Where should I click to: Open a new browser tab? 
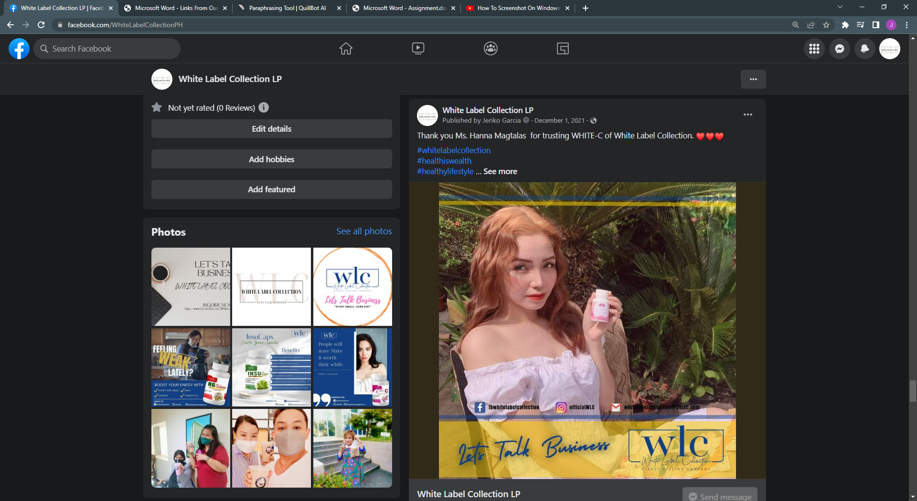[586, 8]
